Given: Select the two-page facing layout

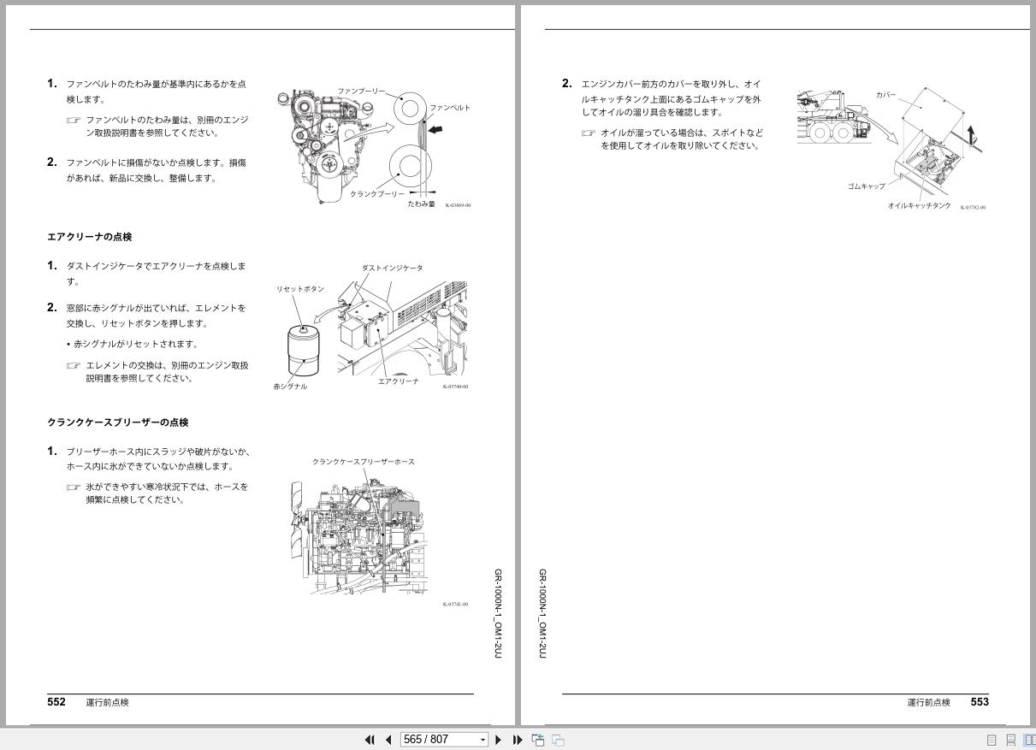Looking at the screenshot, I should pyautogui.click(x=1029, y=741).
